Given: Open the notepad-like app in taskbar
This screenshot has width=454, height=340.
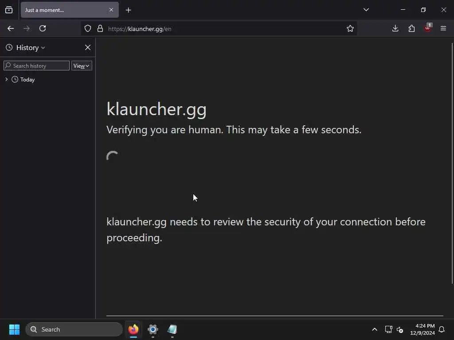Looking at the screenshot, I should coord(172,329).
